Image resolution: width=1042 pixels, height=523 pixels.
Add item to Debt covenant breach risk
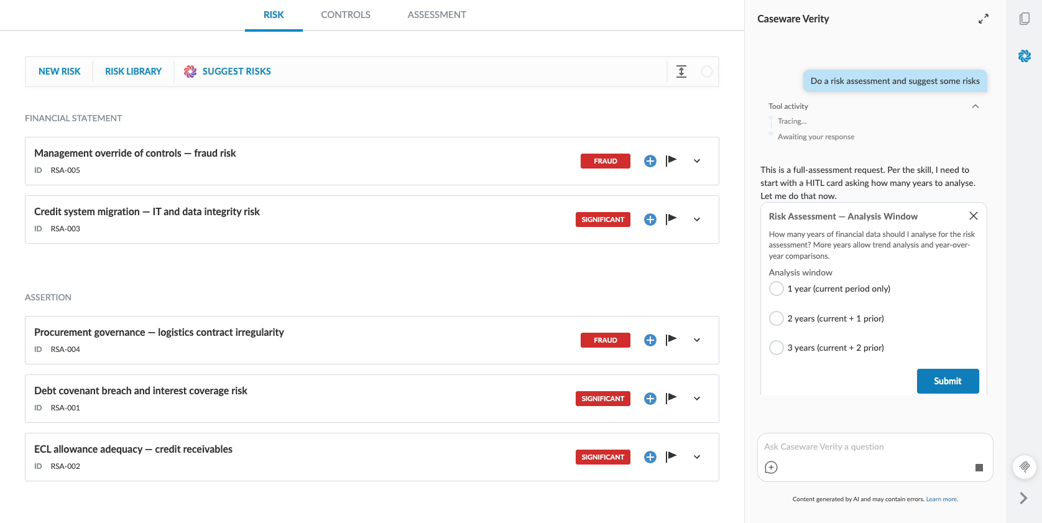point(650,399)
